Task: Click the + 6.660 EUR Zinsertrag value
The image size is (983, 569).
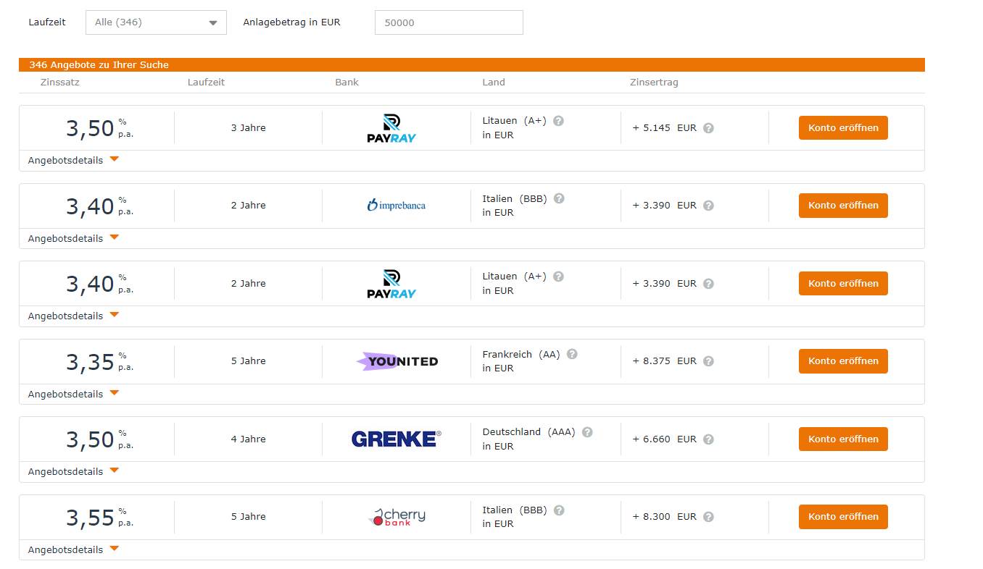Action: click(x=664, y=439)
